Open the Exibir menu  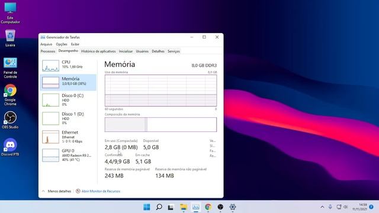75,44
